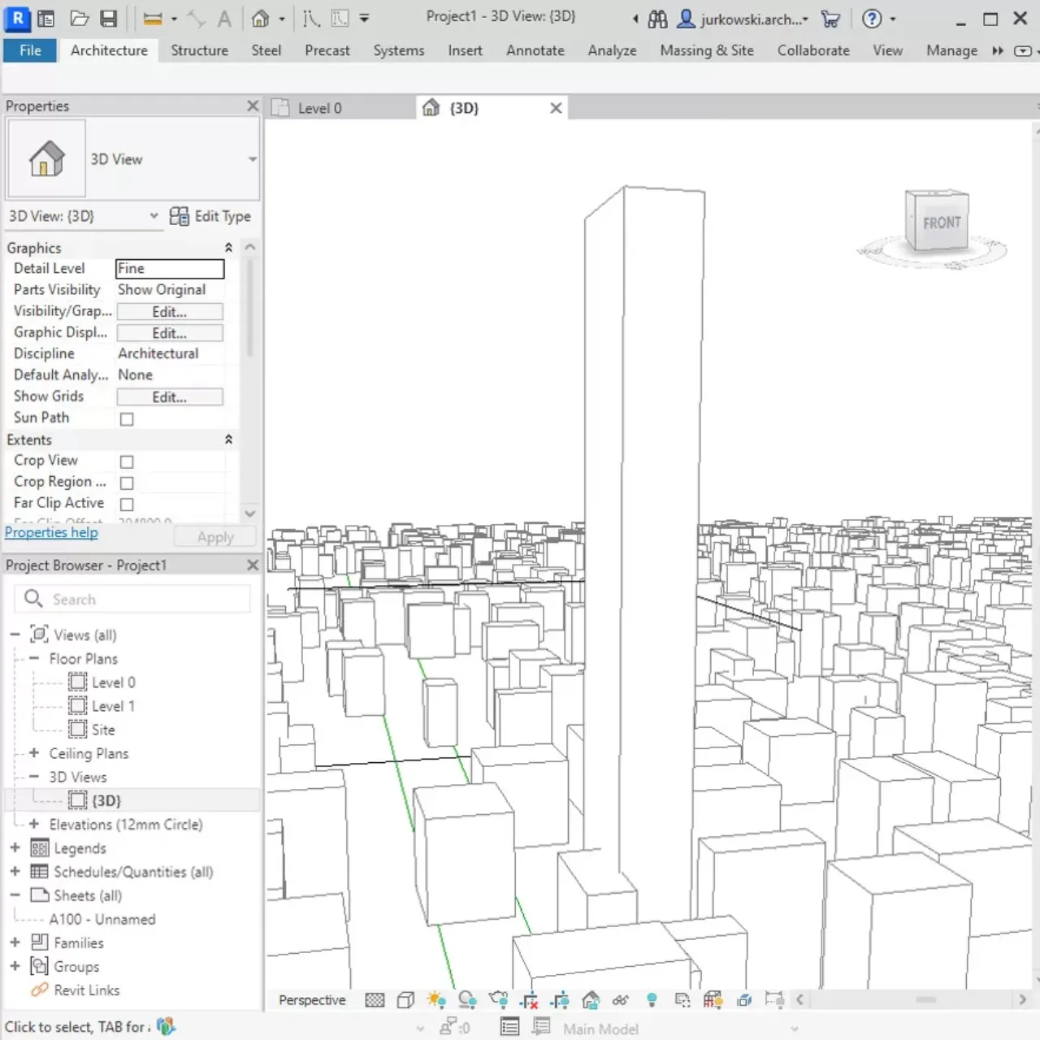Switch to the Level 0 view tab
Image resolution: width=1040 pixels, height=1040 pixels.
pyautogui.click(x=319, y=108)
